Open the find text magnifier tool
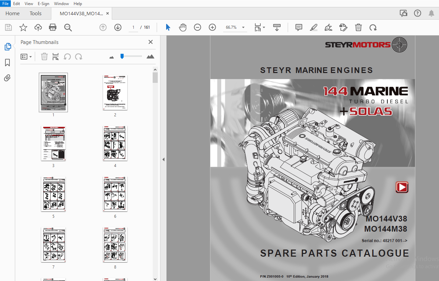 (x=68, y=27)
